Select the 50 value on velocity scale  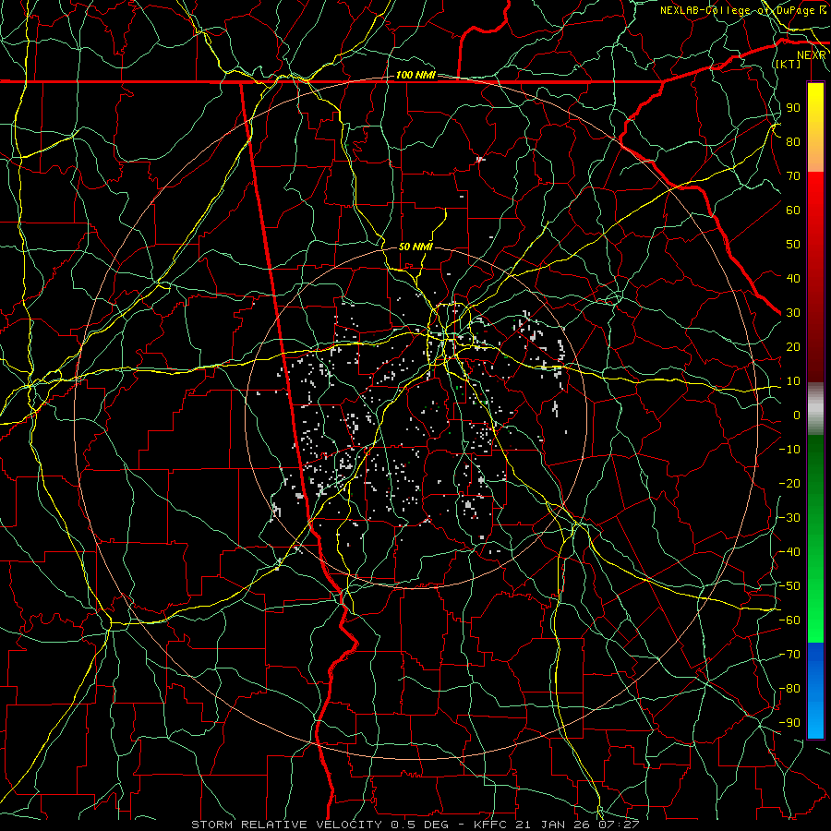pos(793,245)
